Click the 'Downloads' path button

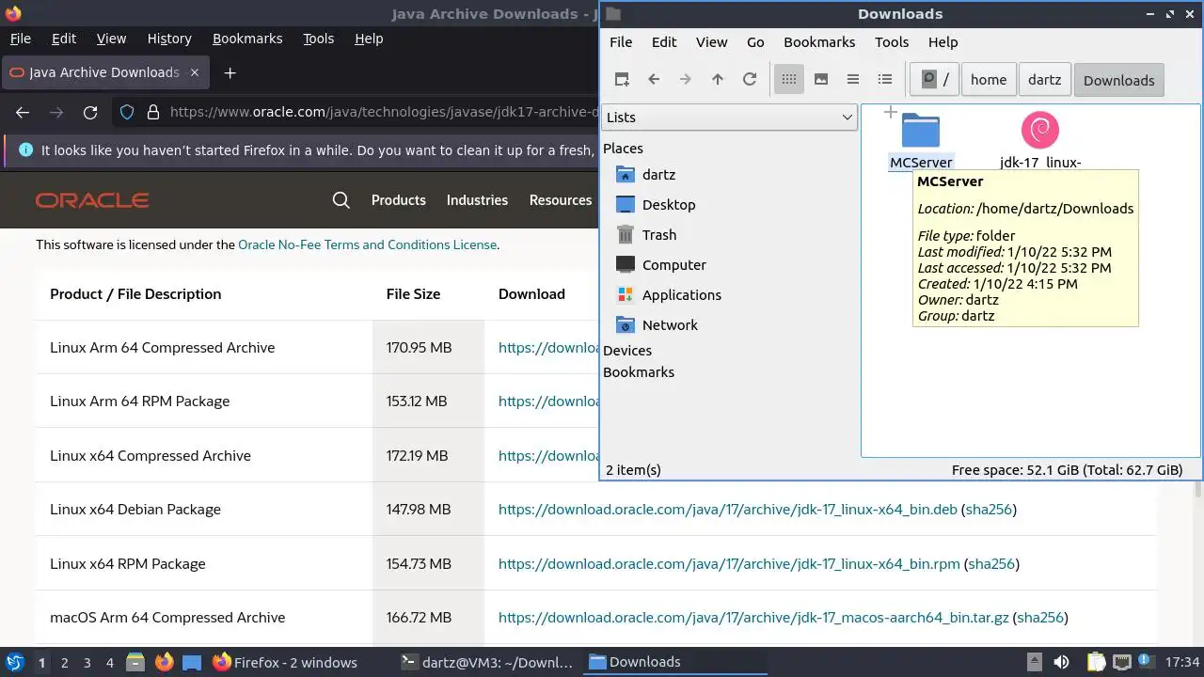(x=1118, y=80)
